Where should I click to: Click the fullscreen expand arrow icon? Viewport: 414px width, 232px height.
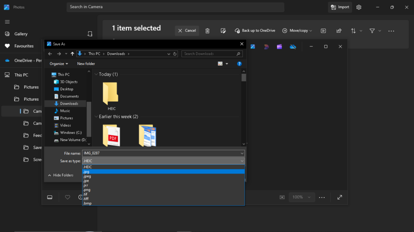tap(340, 197)
